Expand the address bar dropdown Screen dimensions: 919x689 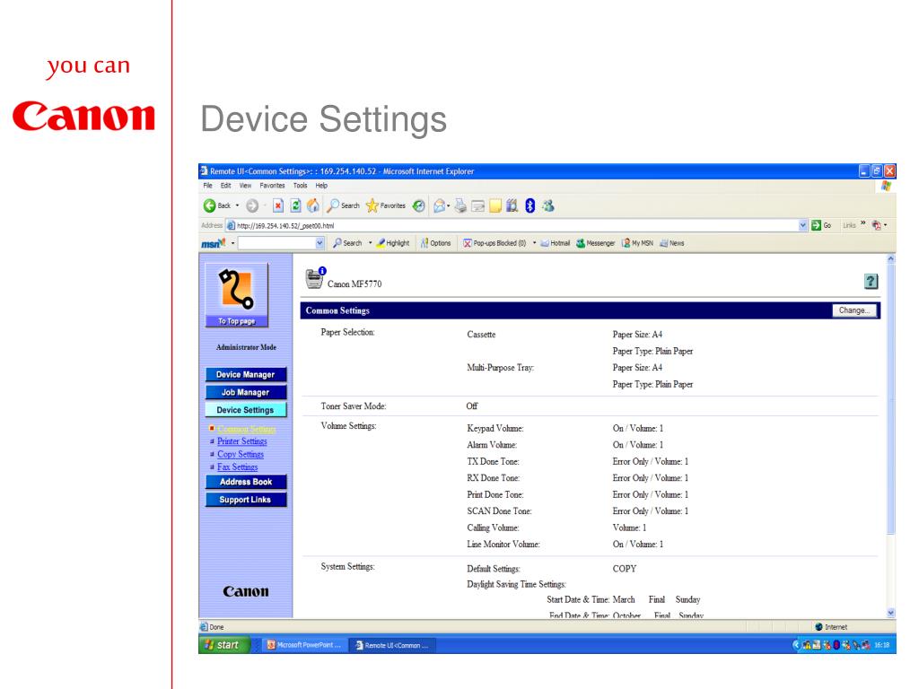(803, 225)
